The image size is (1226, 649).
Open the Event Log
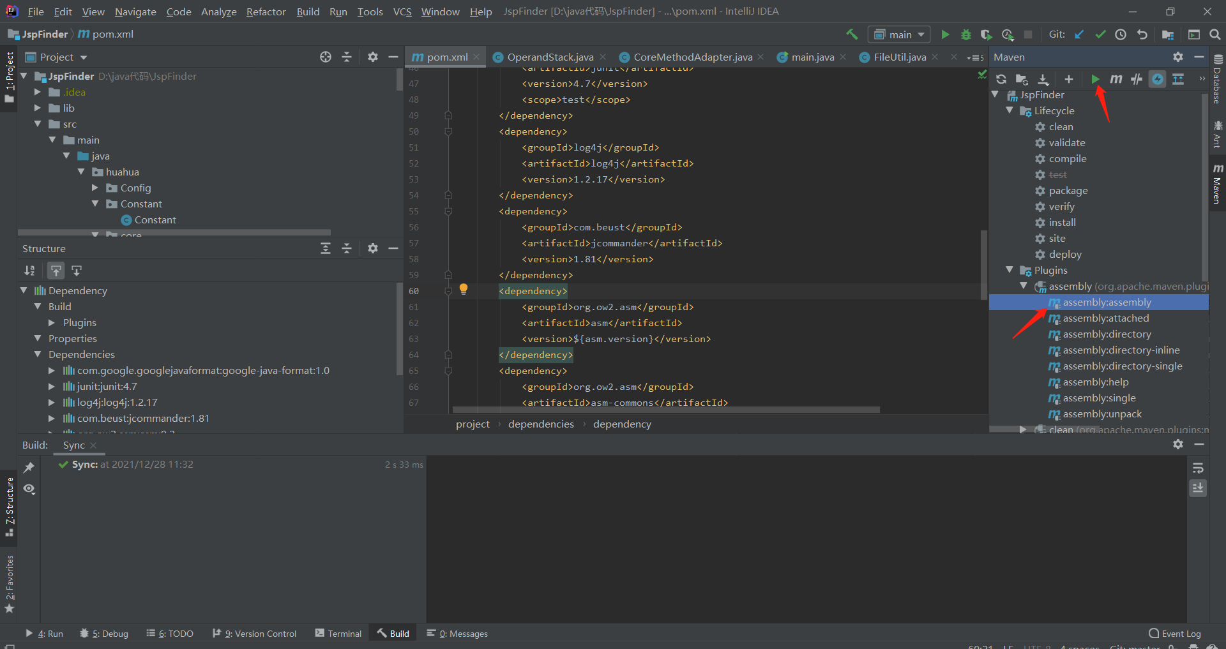point(1174,633)
